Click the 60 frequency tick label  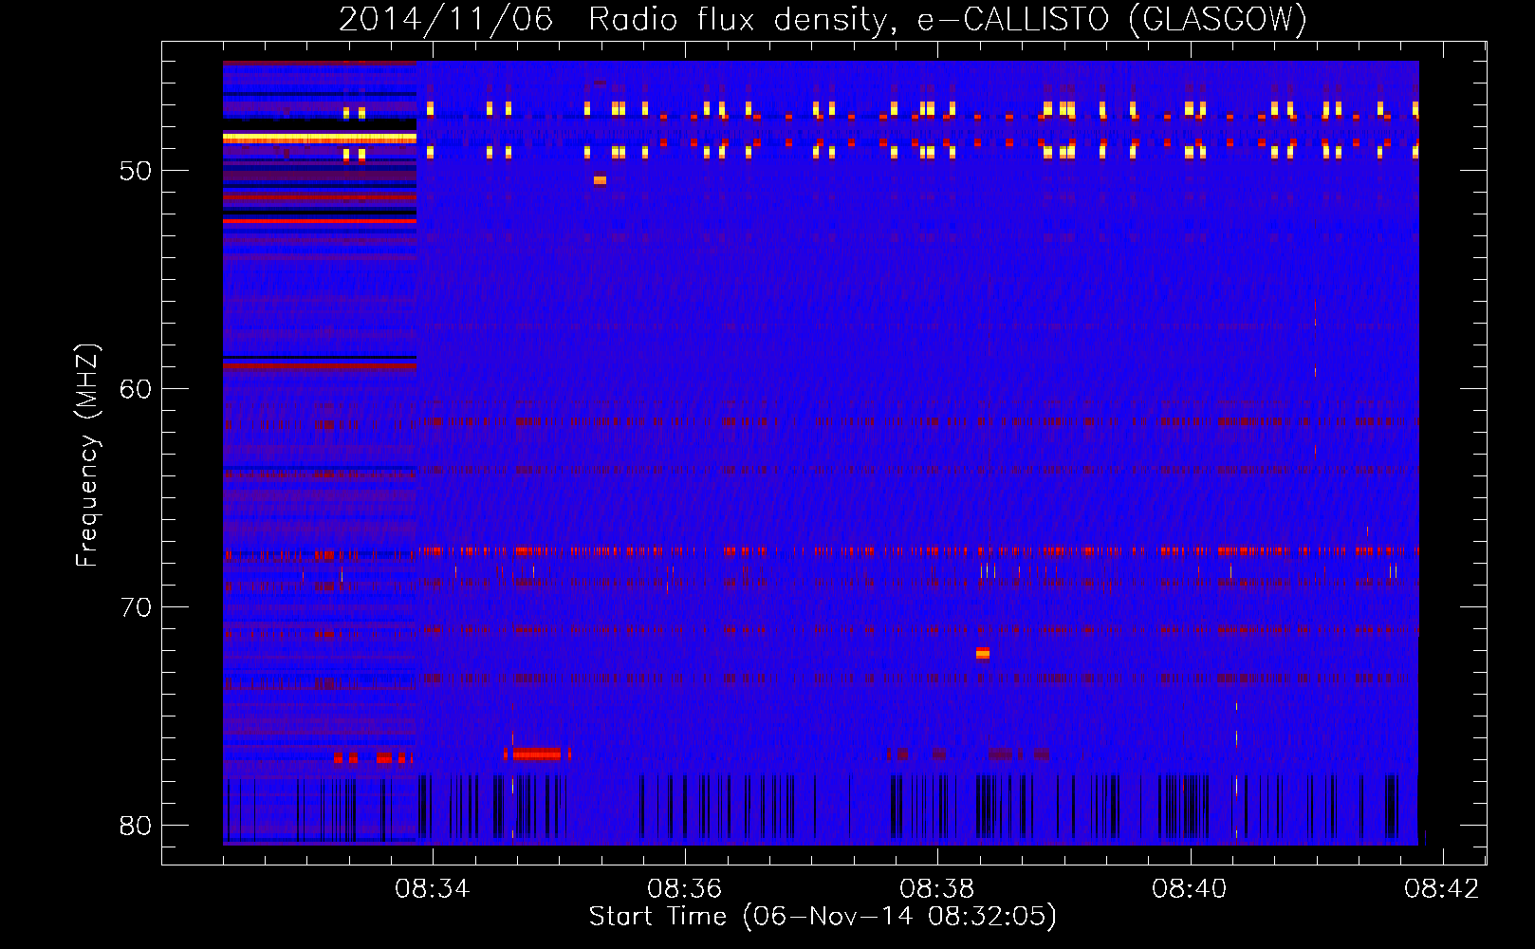point(136,389)
